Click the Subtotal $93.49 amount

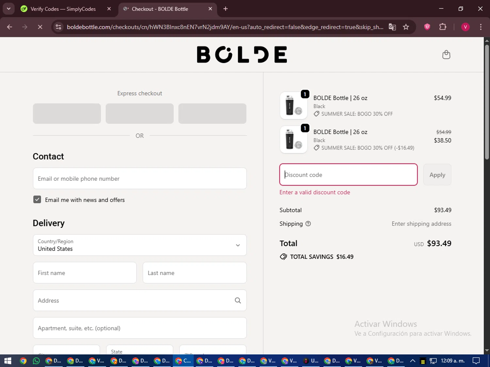point(443,210)
